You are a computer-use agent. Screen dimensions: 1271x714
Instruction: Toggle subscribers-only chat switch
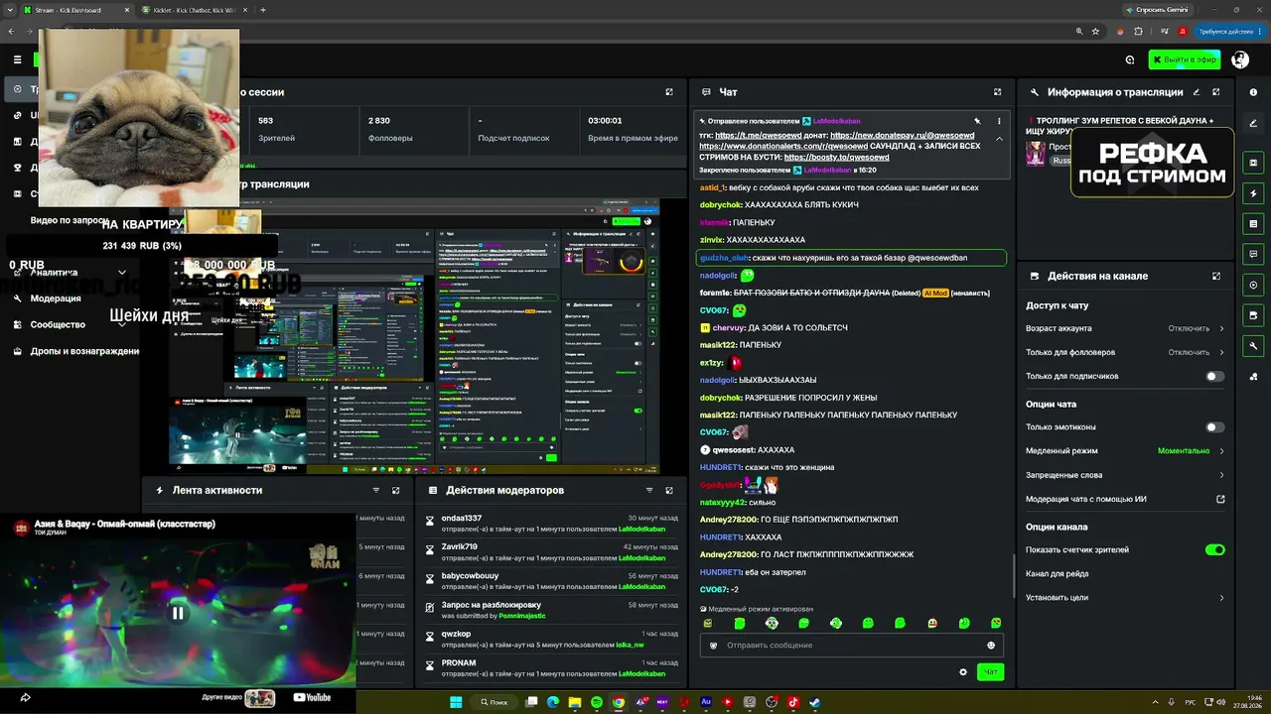coord(1214,377)
